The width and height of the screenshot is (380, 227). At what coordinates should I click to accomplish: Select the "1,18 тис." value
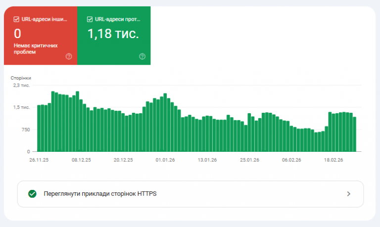[x=113, y=34]
